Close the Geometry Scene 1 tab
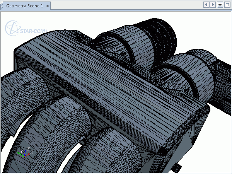232x174 pixels. (47, 5)
